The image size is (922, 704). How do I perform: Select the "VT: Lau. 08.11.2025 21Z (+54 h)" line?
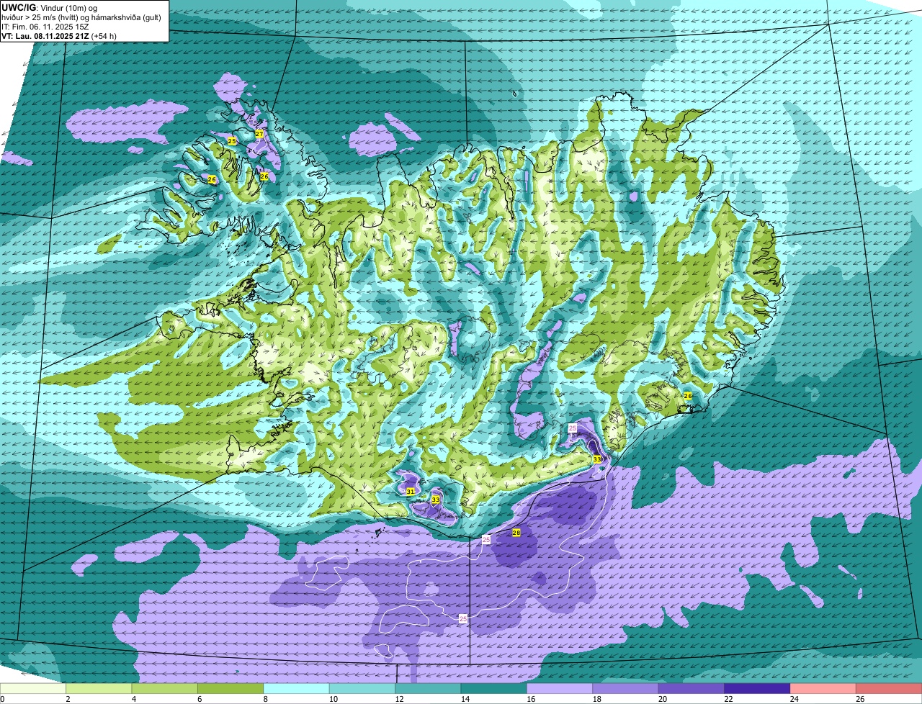coord(59,36)
